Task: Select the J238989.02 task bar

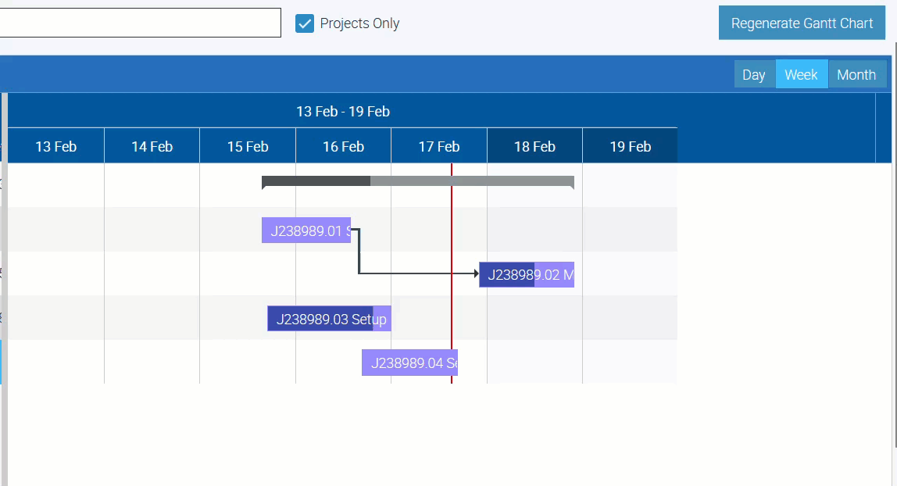Action: [x=527, y=274]
